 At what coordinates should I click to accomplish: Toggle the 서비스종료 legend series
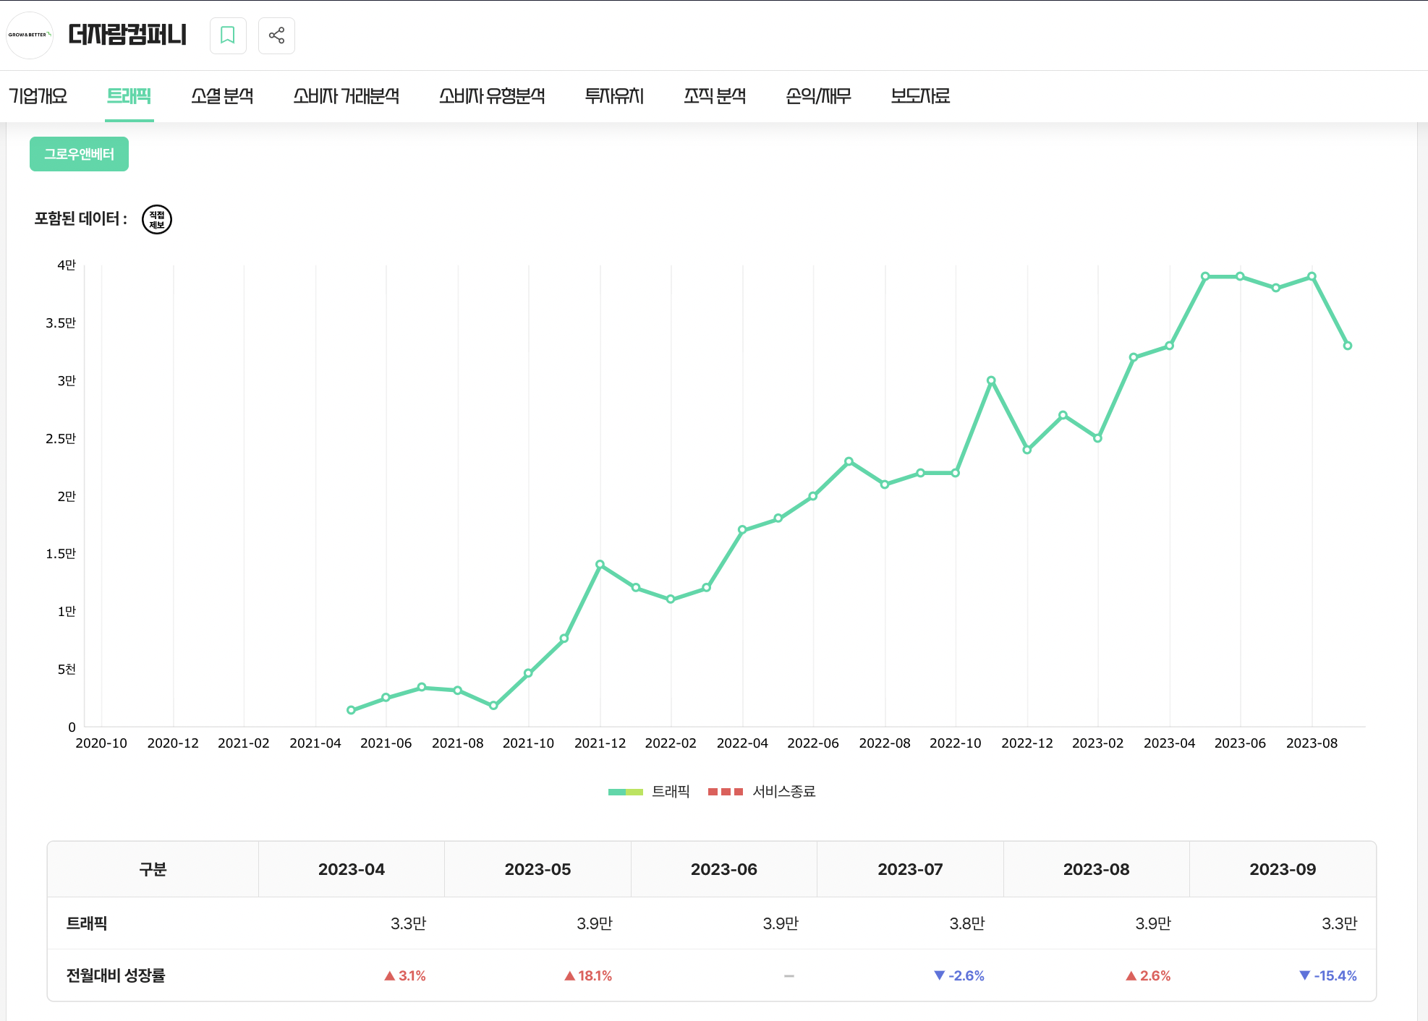pyautogui.click(x=762, y=792)
